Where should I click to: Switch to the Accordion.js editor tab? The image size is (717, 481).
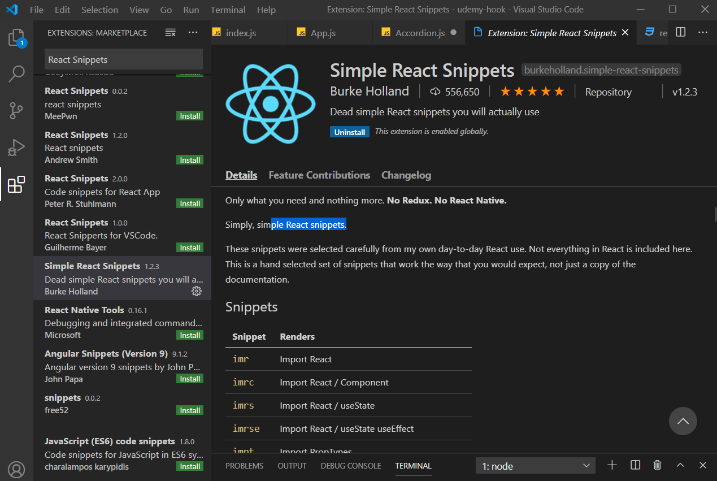click(x=419, y=33)
